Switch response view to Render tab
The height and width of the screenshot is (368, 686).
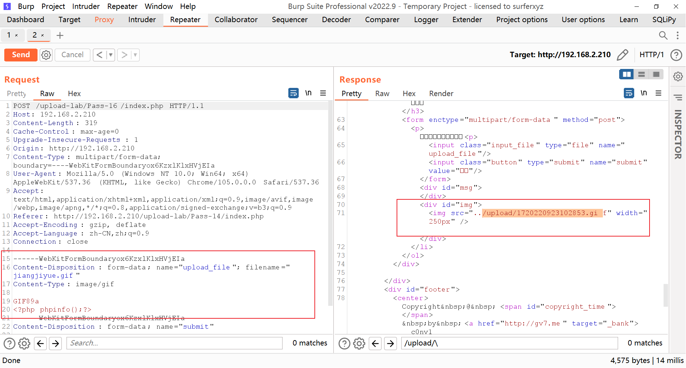click(441, 94)
